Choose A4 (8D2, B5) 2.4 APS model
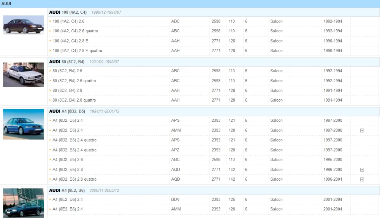This screenshot has width=380, height=218. coord(68,120)
